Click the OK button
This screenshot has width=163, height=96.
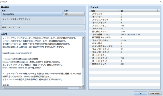coord(140,93)
